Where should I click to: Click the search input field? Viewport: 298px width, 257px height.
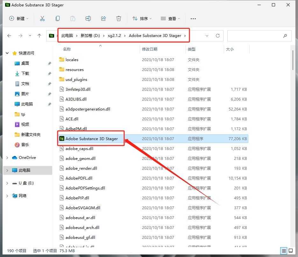[x=259, y=36]
